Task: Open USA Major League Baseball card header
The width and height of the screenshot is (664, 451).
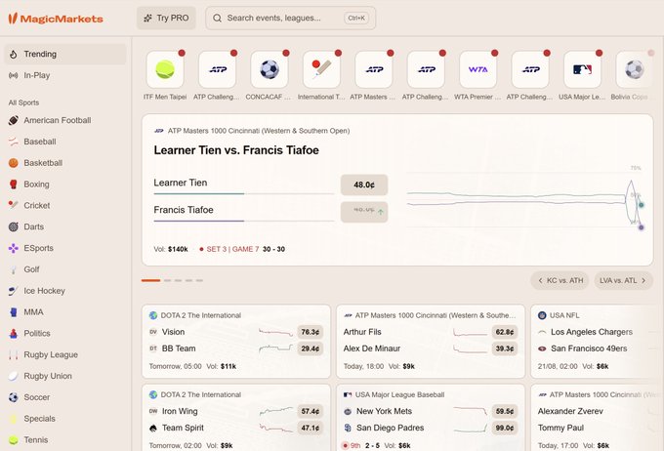Action: [394, 394]
